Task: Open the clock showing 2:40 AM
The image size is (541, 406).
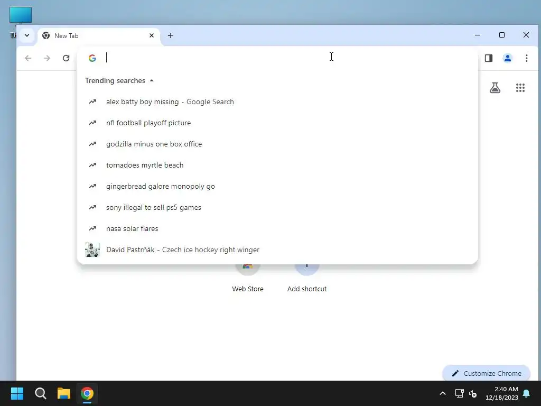Action: [x=502, y=393]
